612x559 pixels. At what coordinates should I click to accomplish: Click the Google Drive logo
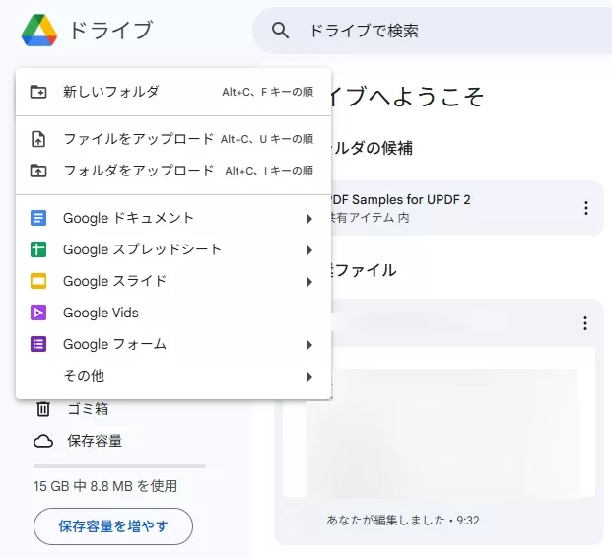point(39,31)
